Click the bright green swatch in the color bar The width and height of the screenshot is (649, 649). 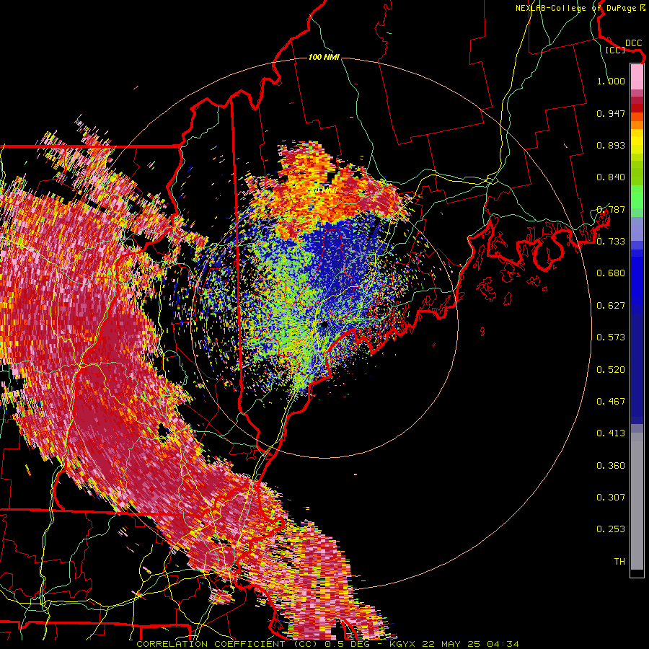637,197
